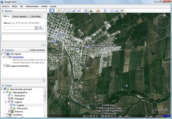Print the current view
Screen dimensions: 172x119
point(117,11)
